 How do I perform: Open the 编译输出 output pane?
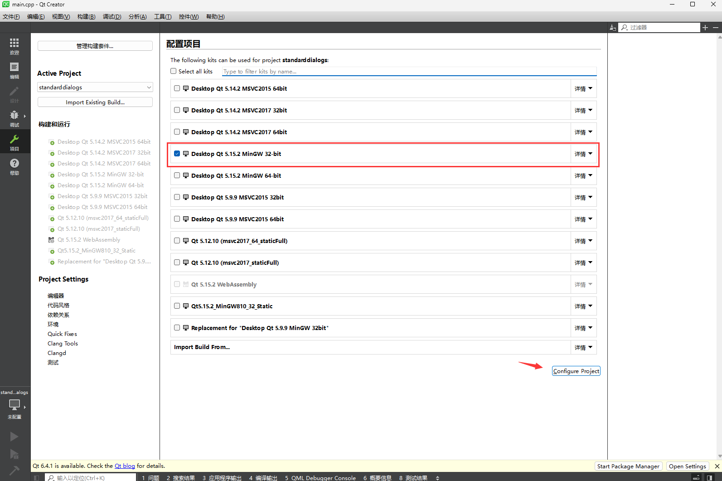[x=263, y=478]
